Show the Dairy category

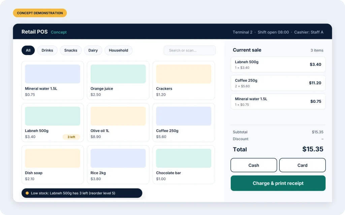click(93, 50)
